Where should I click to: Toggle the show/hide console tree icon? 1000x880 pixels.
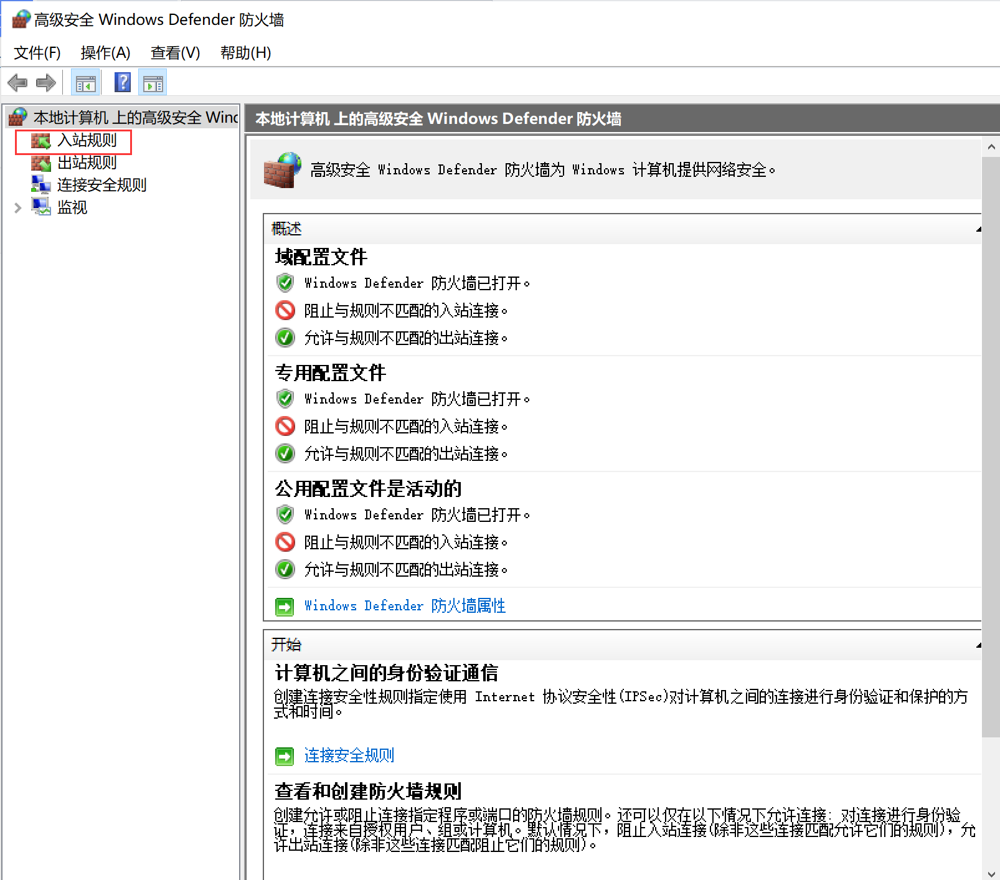pyautogui.click(x=85, y=83)
